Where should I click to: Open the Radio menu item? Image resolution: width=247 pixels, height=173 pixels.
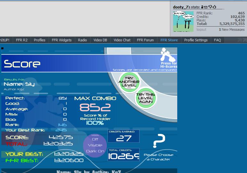click(82, 40)
